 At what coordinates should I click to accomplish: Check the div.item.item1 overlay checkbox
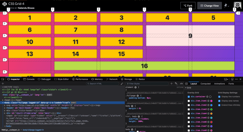189,101
